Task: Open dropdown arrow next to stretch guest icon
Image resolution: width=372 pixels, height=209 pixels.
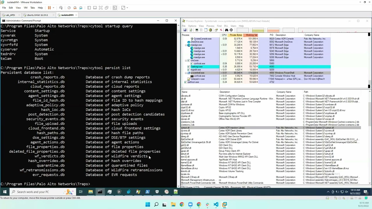Action: coord(127,8)
